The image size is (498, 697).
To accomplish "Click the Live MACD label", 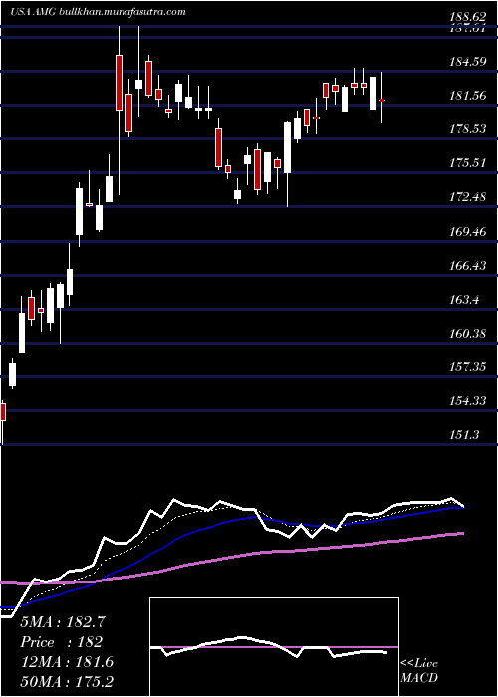I will pos(419,671).
